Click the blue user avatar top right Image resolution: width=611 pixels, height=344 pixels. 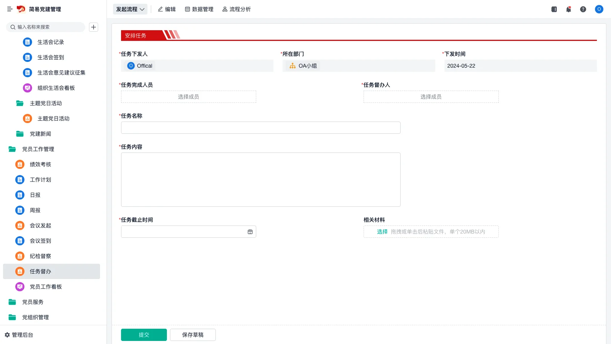599,9
